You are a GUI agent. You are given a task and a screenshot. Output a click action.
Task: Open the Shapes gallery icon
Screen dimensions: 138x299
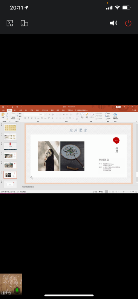(82, 115)
